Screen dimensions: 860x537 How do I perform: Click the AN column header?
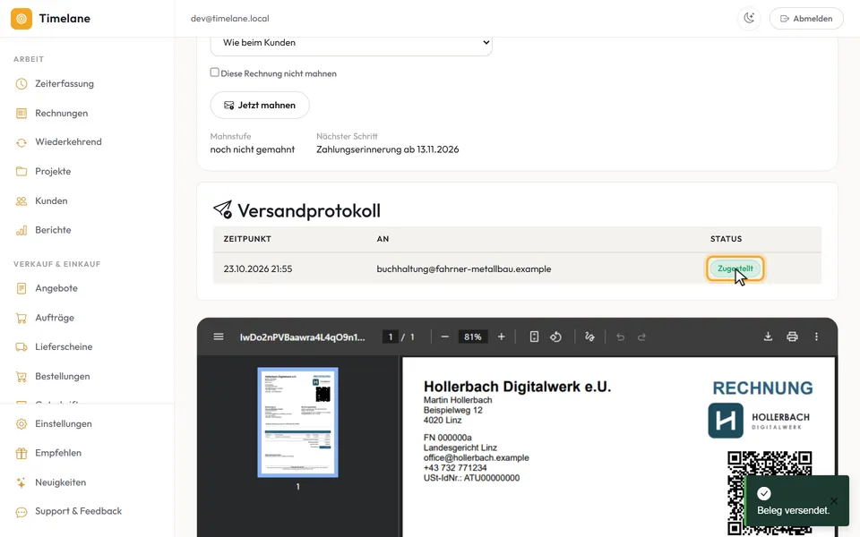click(383, 239)
